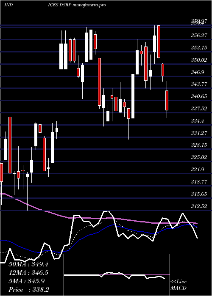Click the <<Live MACD label
The image size is (212, 296).
[x=179, y=285]
